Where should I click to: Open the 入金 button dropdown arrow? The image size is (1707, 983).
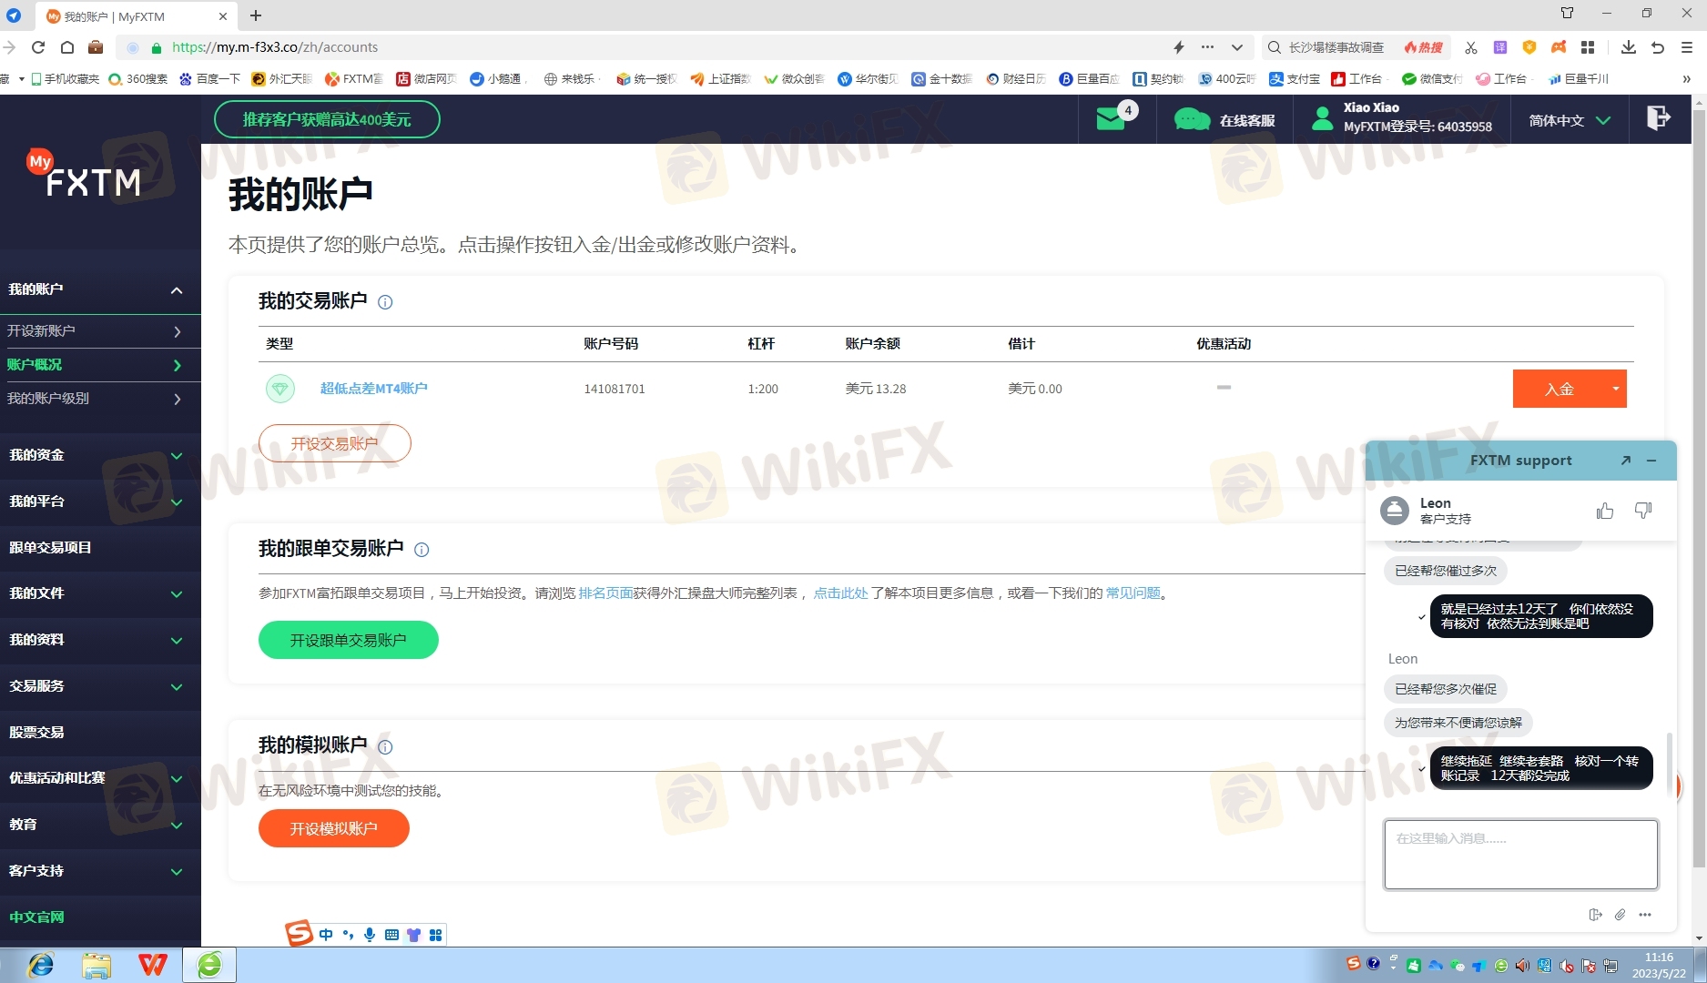pos(1616,389)
